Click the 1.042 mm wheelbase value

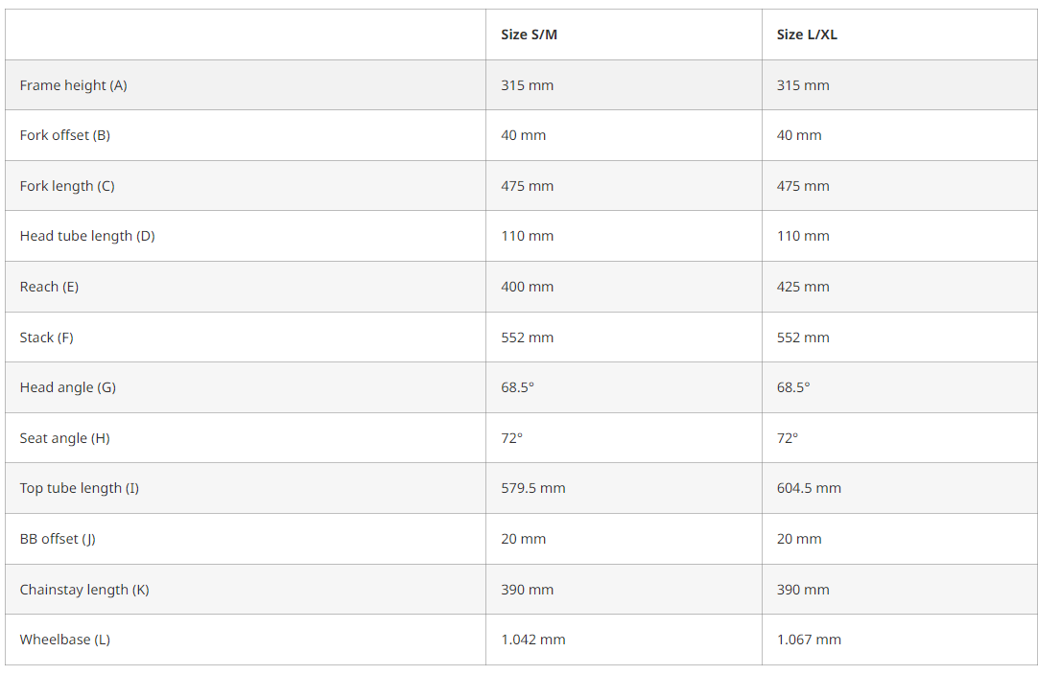coord(533,640)
